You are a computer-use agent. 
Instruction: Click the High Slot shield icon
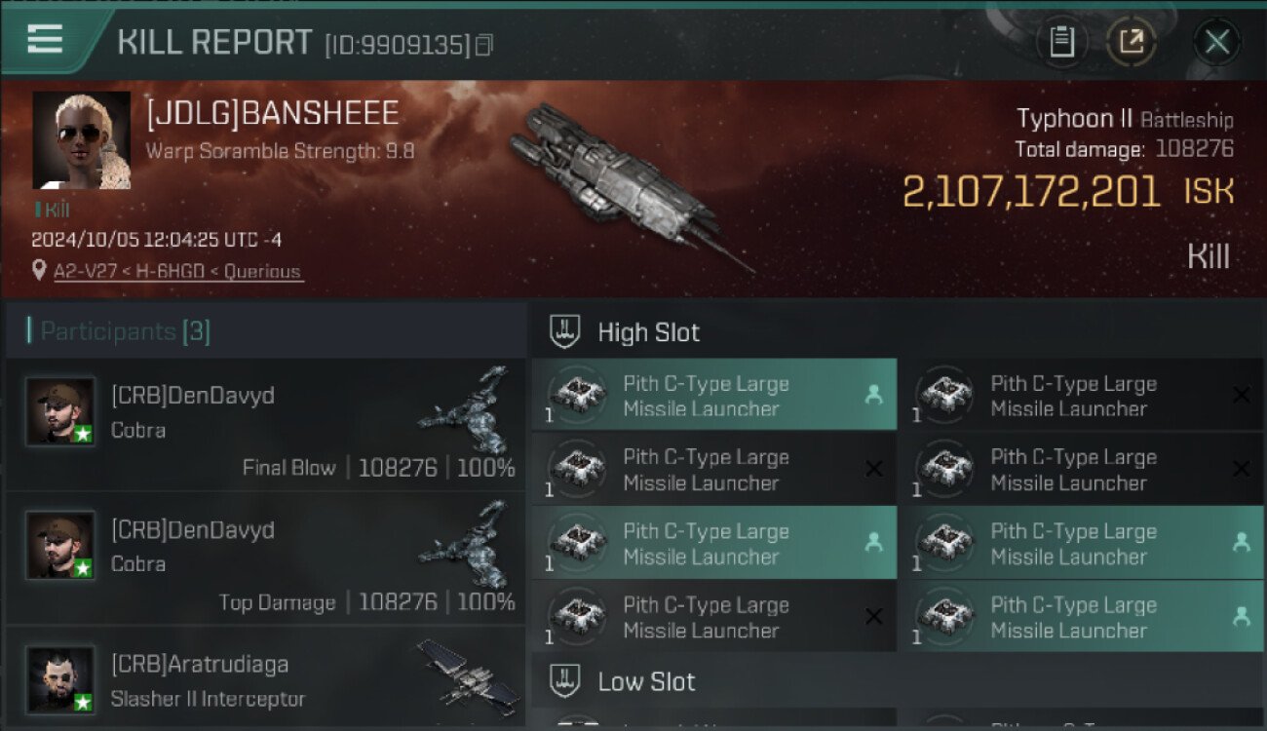click(x=565, y=331)
